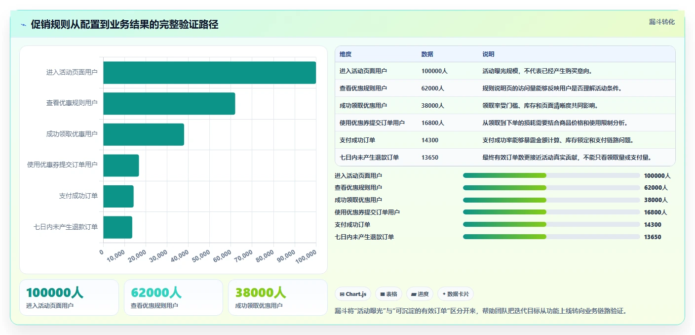The image size is (695, 335).
Task: Click table cell 支付成功订单
Action: [357, 140]
